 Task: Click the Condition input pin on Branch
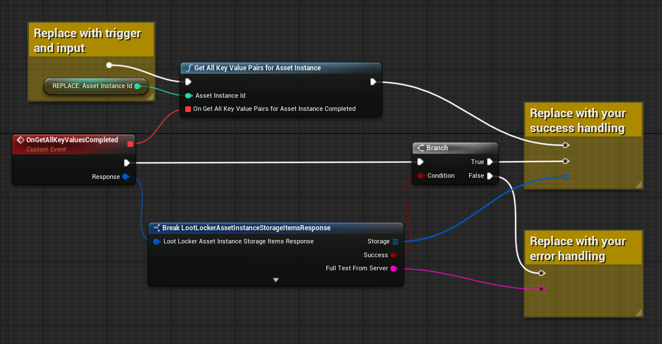[x=420, y=176]
